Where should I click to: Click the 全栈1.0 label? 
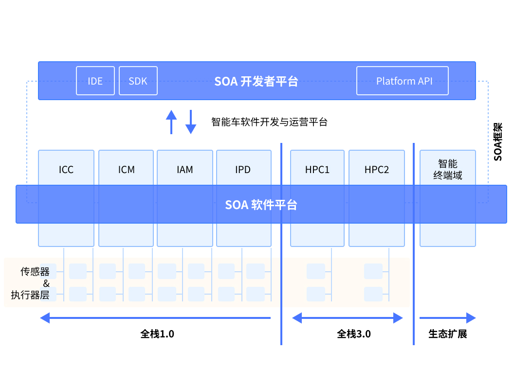[157, 334]
